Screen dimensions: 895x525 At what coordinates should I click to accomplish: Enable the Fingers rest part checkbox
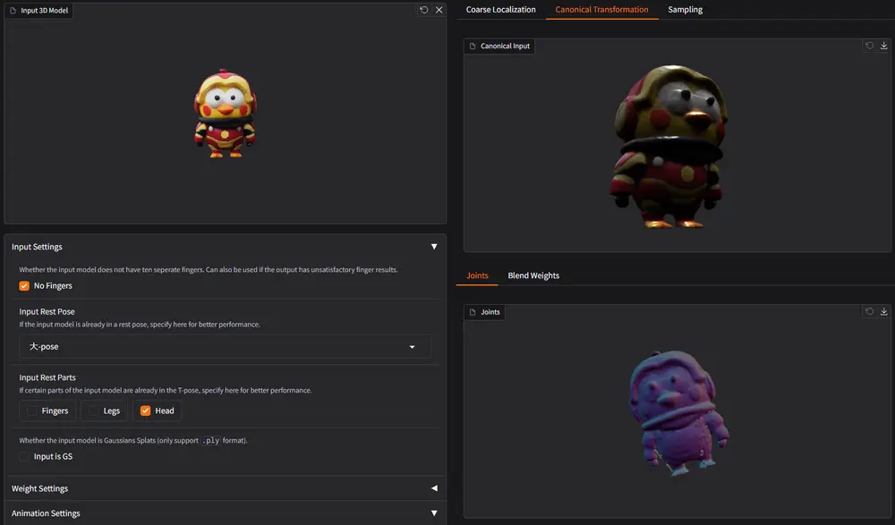point(32,411)
